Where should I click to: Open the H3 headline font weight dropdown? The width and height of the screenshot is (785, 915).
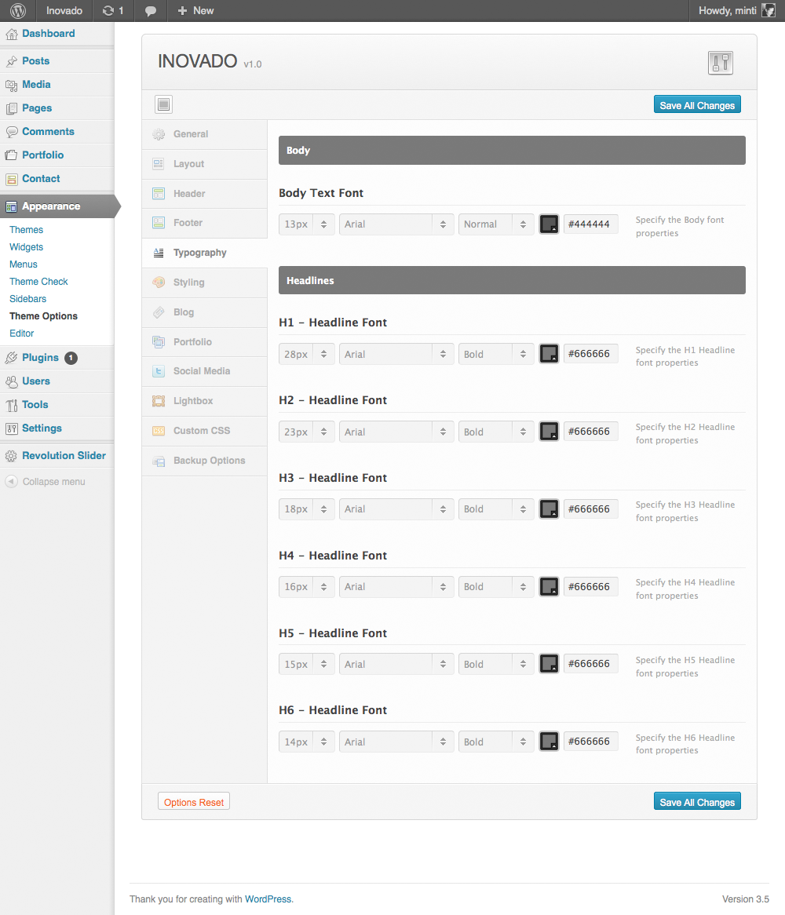(496, 509)
